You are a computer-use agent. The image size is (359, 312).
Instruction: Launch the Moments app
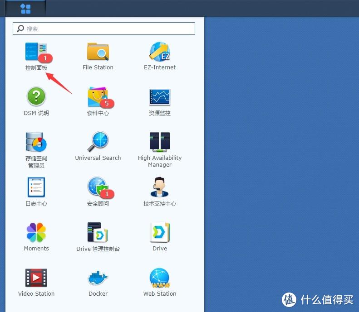36,232
